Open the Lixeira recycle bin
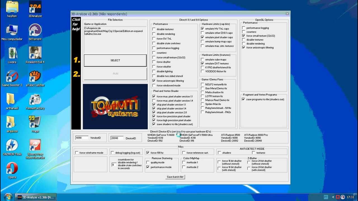This screenshot has width=358, height=201. [x=12, y=55]
